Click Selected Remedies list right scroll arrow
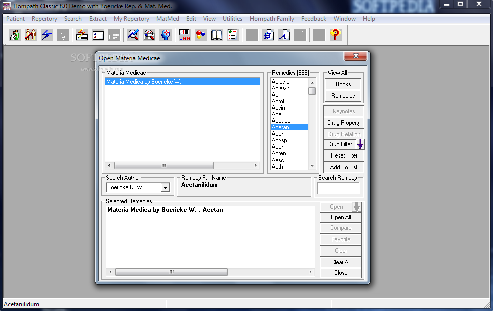 311,272
